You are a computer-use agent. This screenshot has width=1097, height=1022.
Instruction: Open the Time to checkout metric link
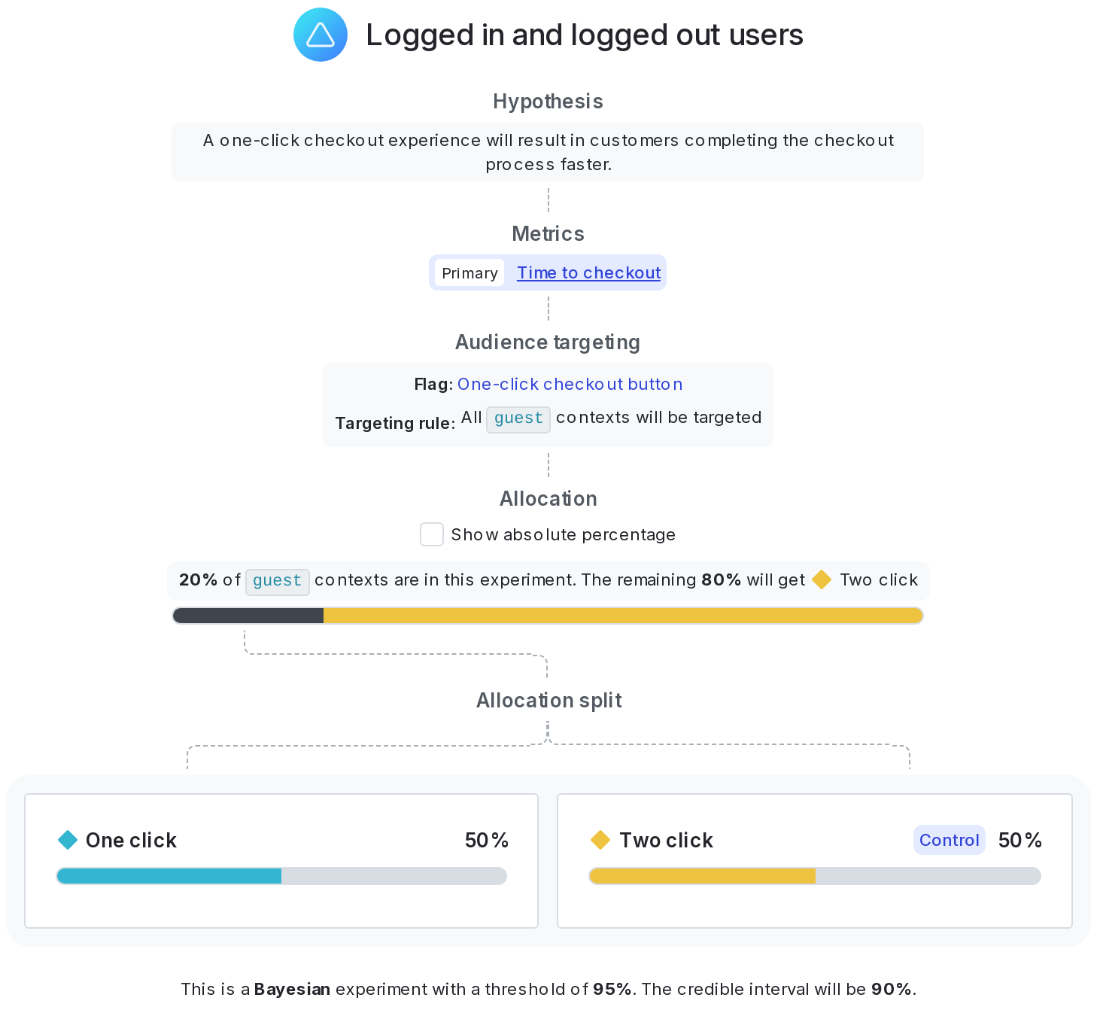pos(588,273)
